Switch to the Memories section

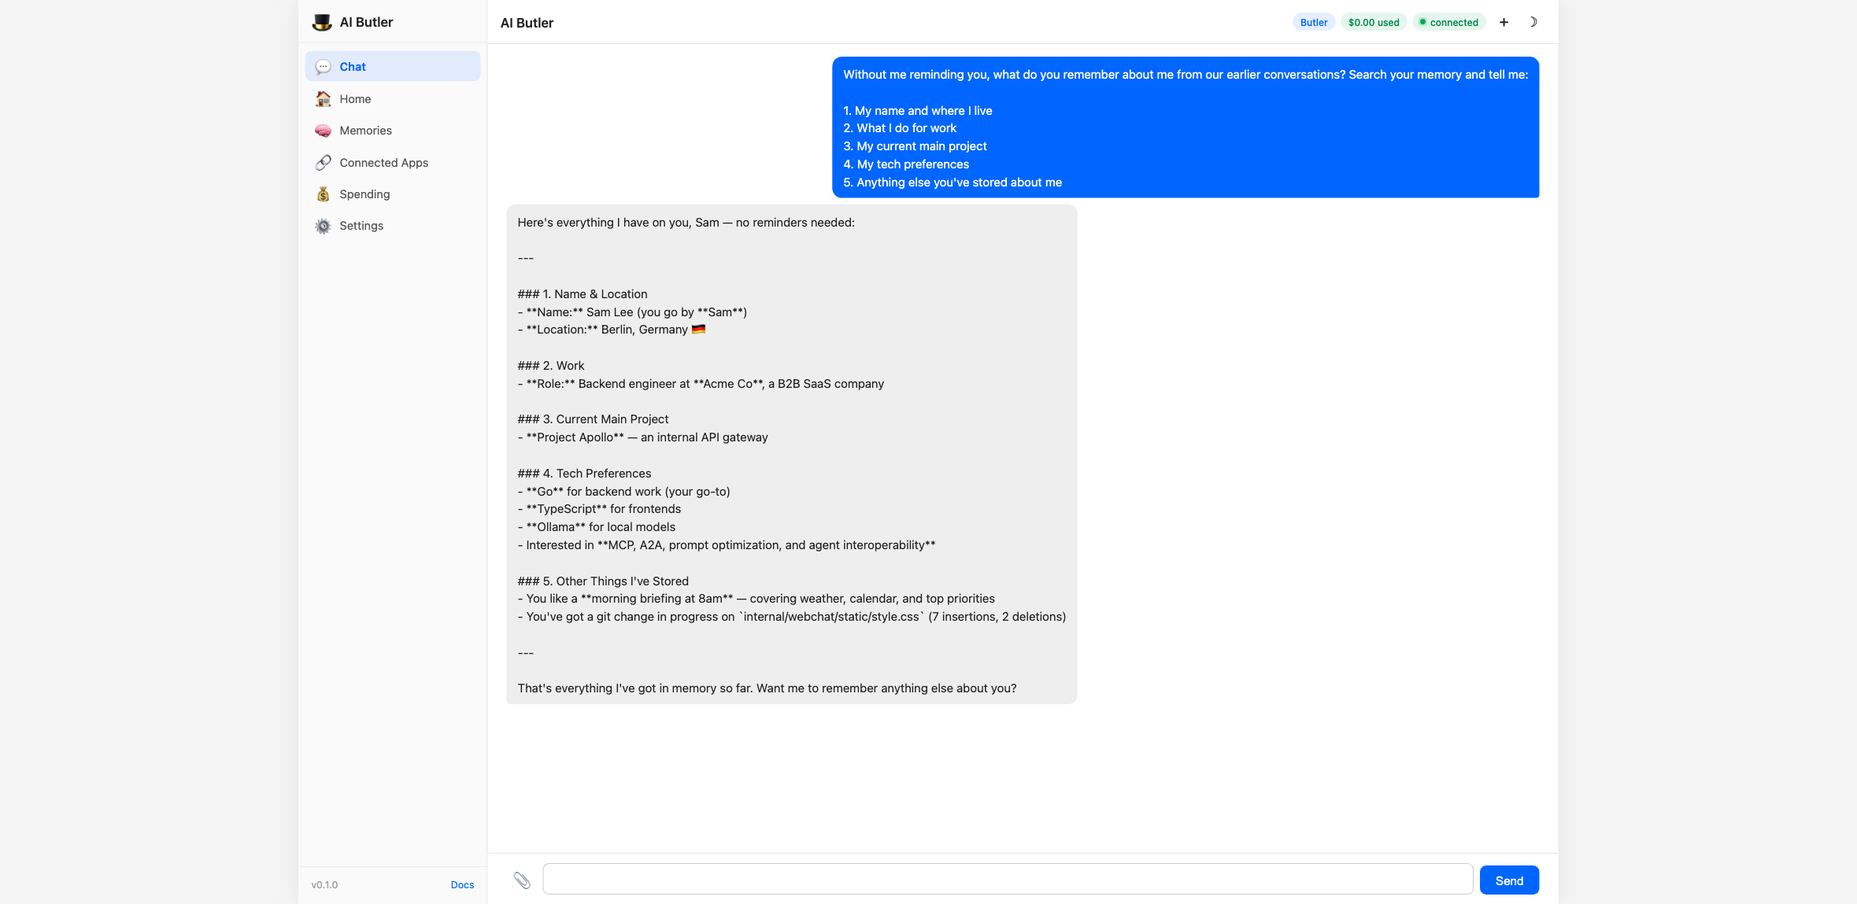click(365, 130)
